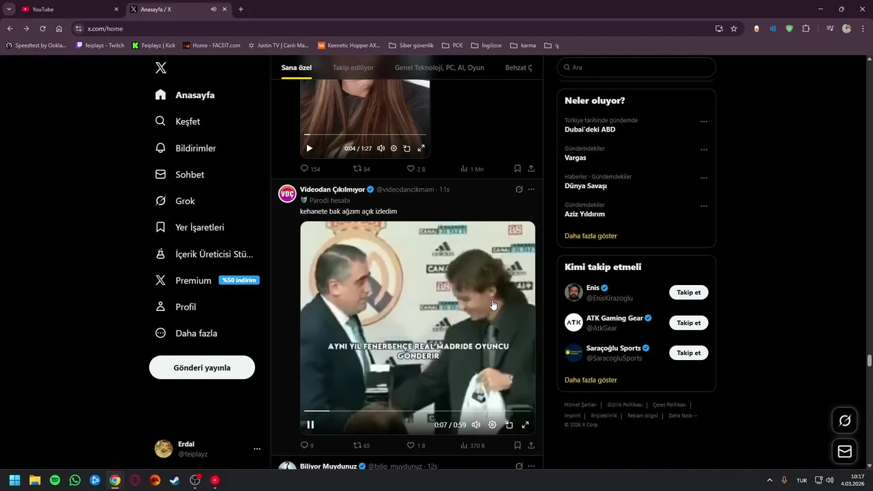Open options for Dubai'deki ABD trend
873x491 pixels.
(704, 121)
